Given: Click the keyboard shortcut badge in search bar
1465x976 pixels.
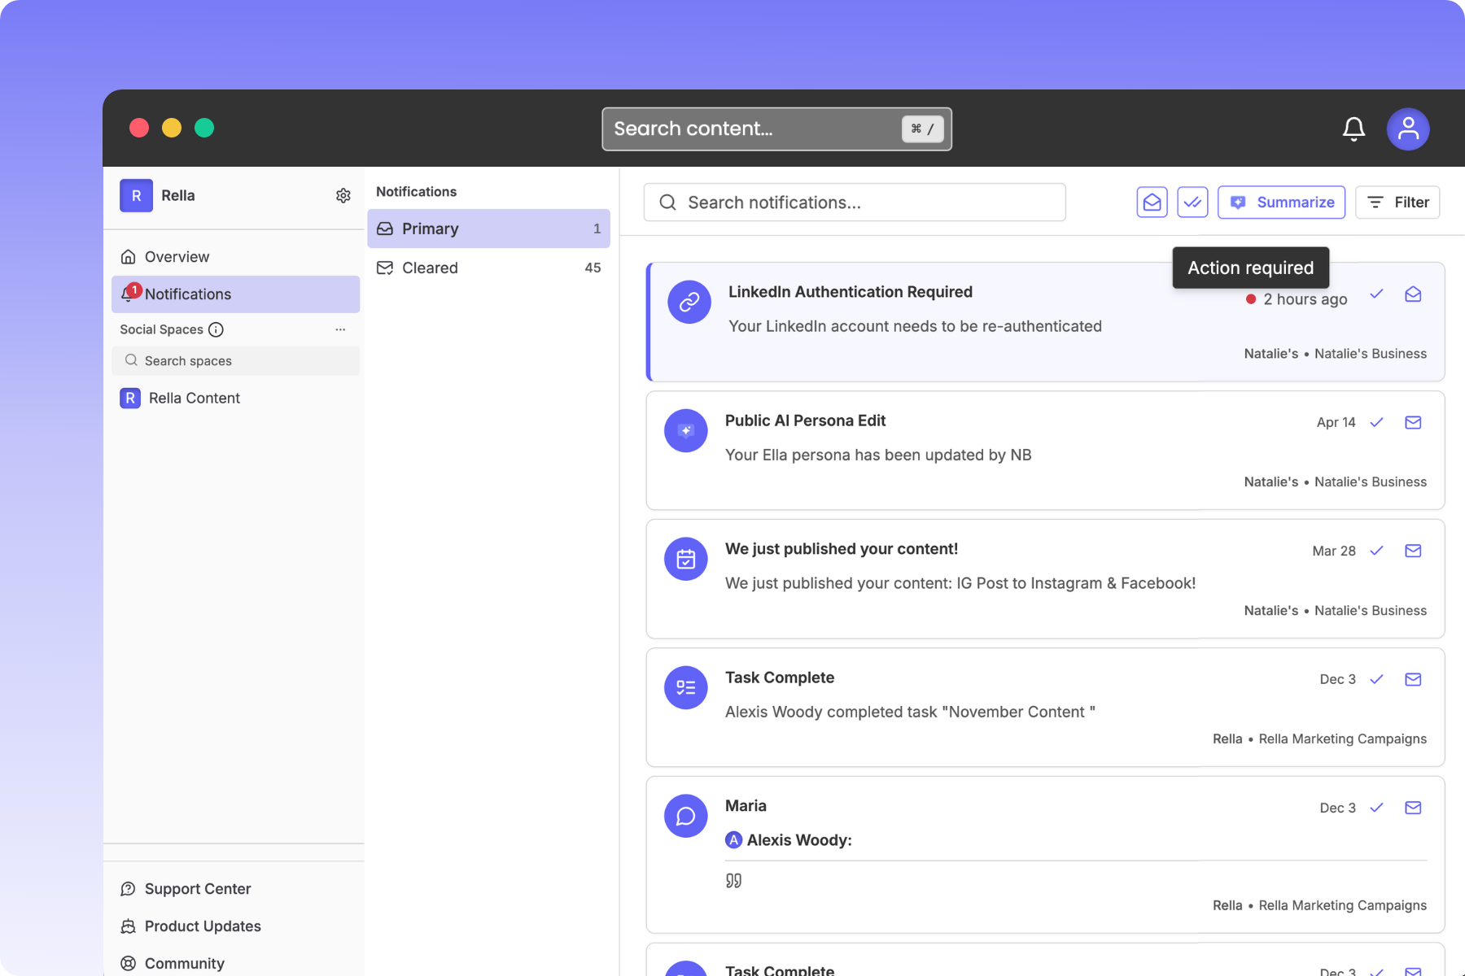Looking at the screenshot, I should (x=922, y=129).
